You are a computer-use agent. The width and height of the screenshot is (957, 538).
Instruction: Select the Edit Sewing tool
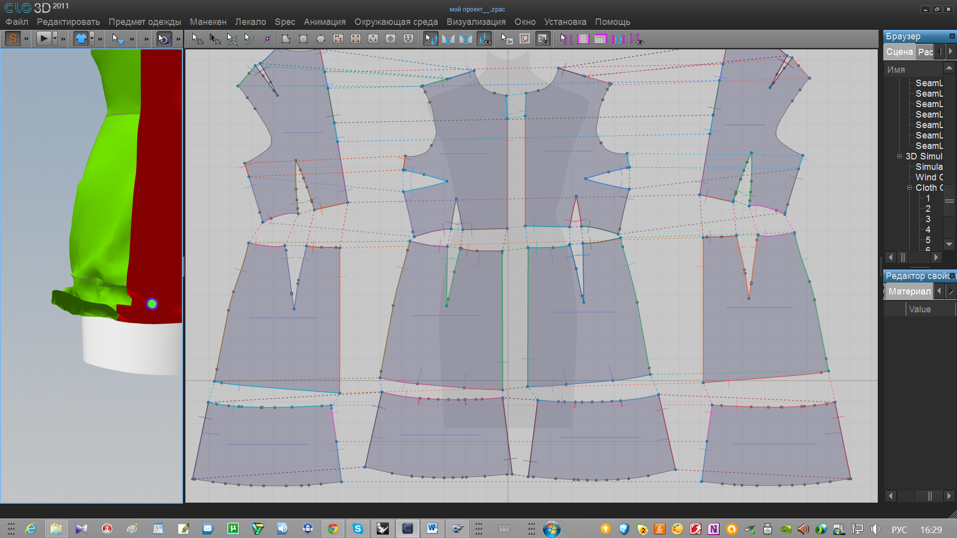tap(431, 39)
